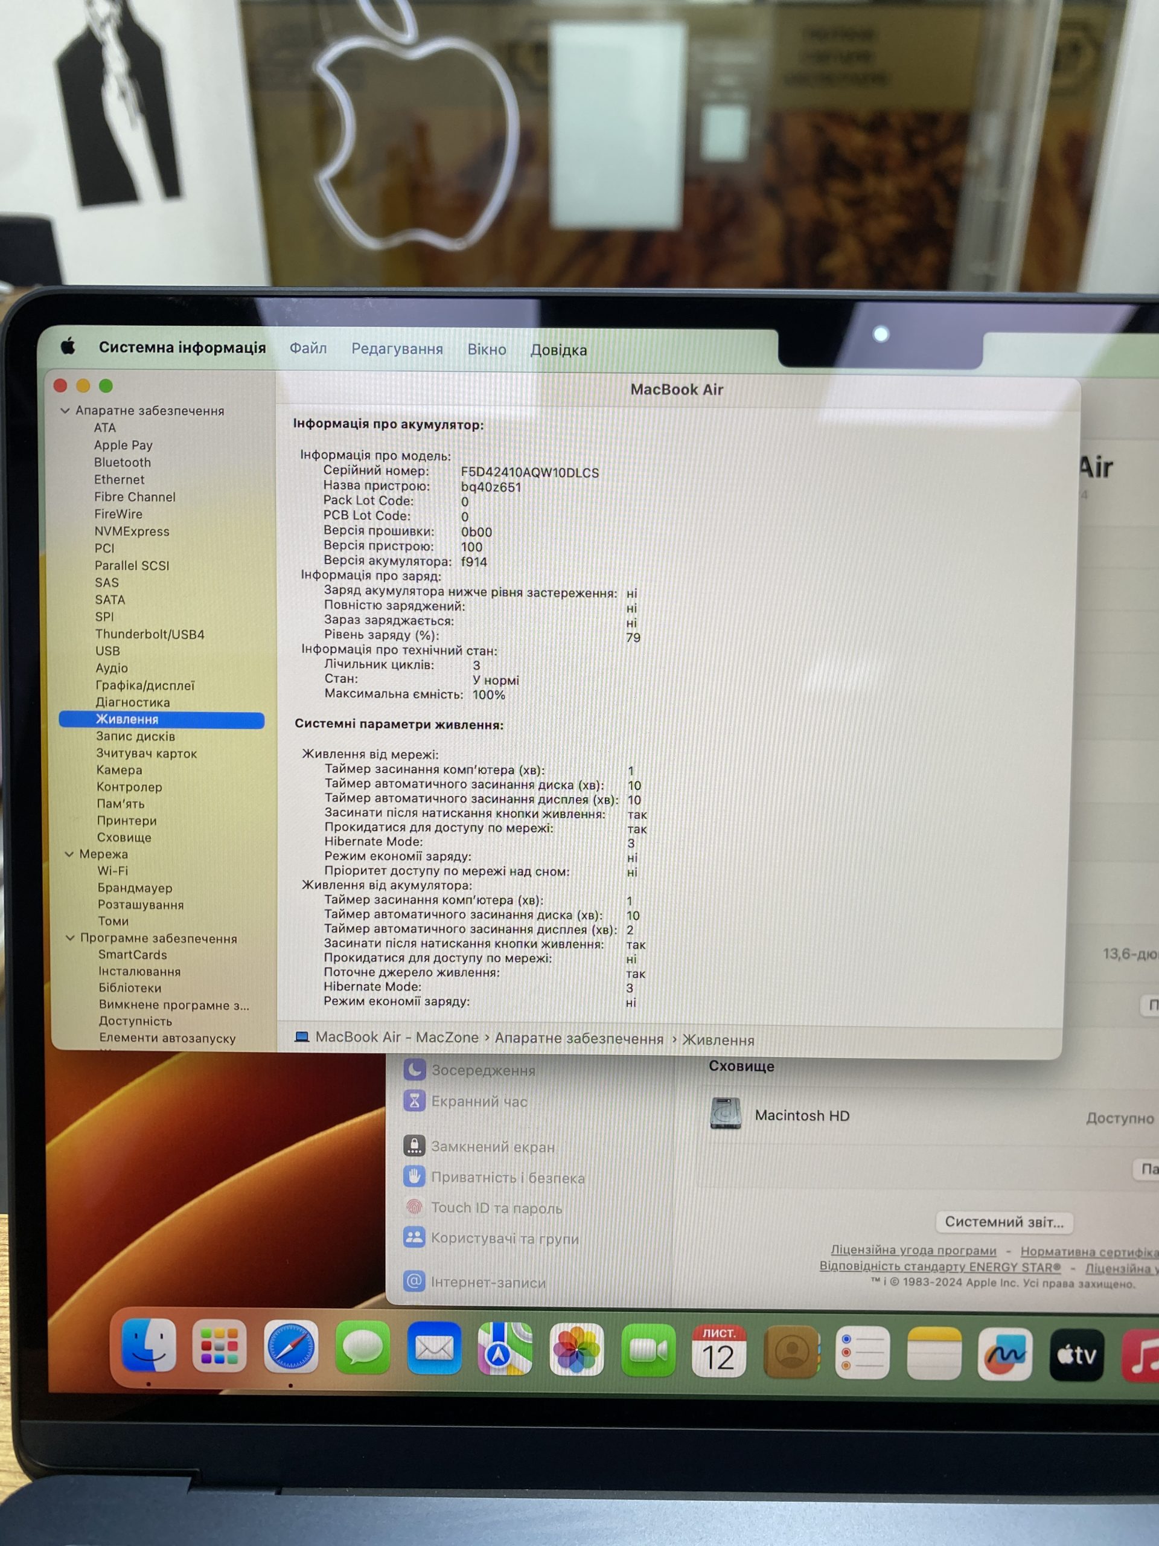Open the Apple menu
The height and width of the screenshot is (1546, 1159).
tap(68, 346)
